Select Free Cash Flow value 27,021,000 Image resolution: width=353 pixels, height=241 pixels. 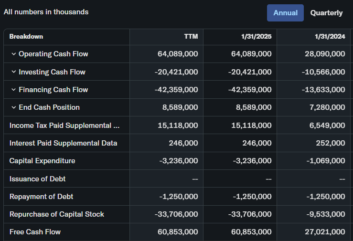325,232
